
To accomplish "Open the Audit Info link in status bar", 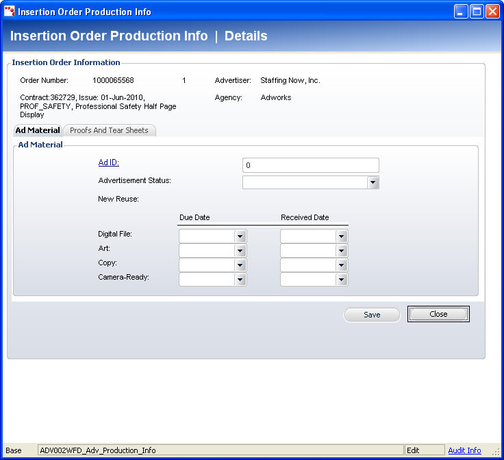I will [x=464, y=450].
